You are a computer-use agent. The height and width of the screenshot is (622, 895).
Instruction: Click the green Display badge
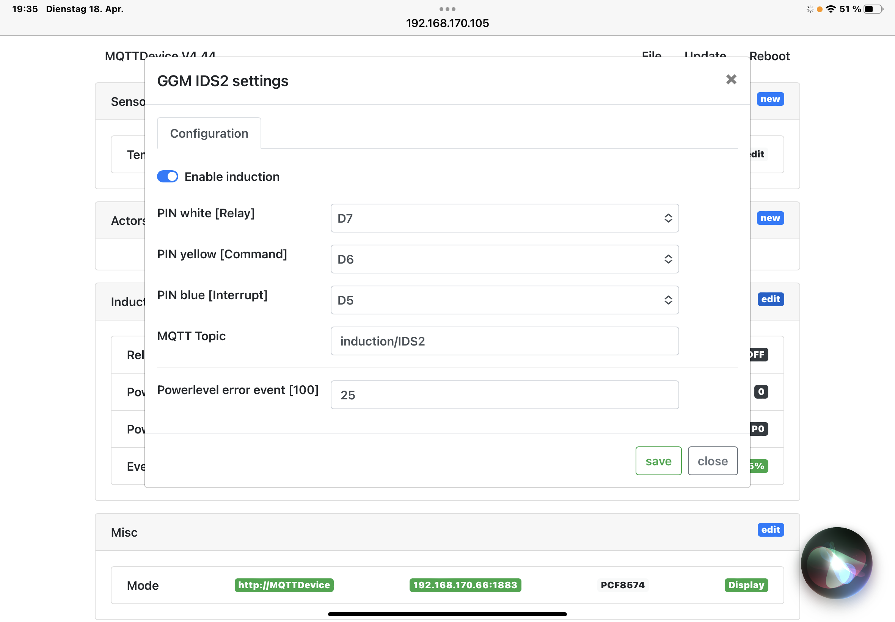[x=746, y=584]
